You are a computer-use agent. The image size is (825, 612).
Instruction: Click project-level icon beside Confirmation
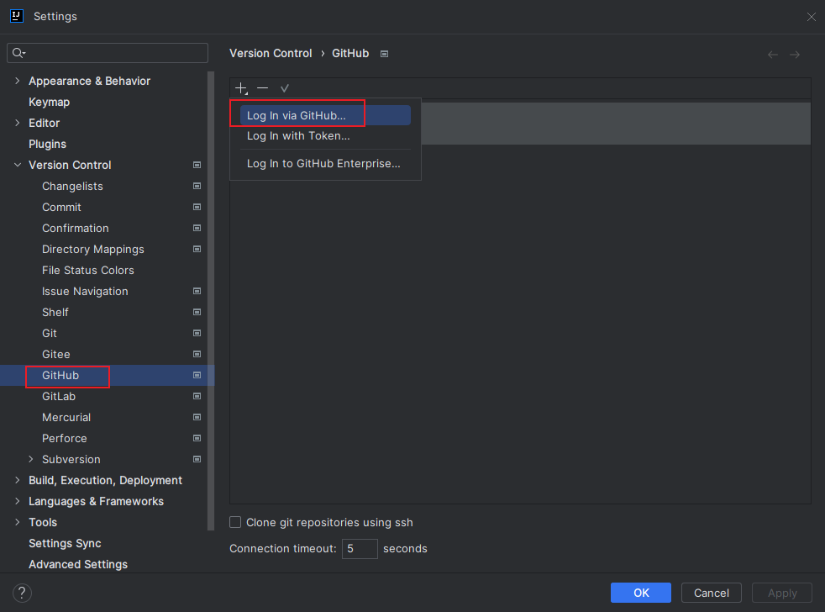(197, 228)
